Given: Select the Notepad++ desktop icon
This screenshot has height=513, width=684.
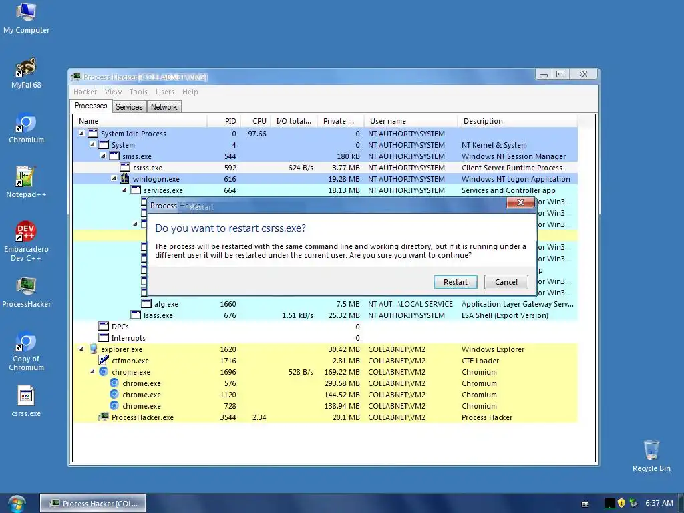Looking at the screenshot, I should 26,183.
